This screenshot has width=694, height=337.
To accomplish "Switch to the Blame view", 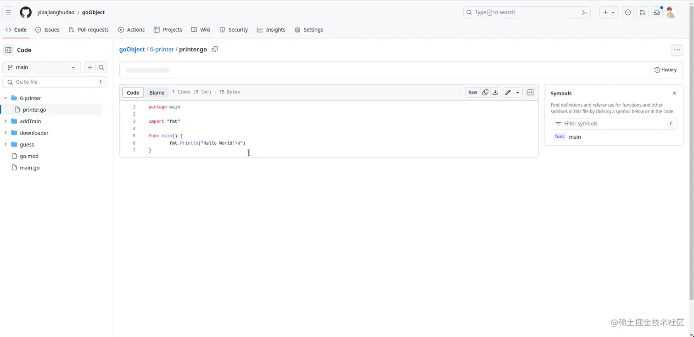I will (x=157, y=92).
